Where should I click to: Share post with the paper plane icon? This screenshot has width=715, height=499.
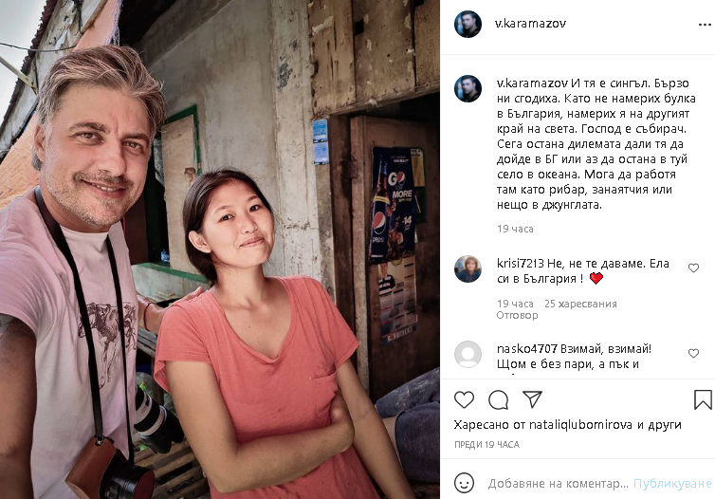coord(532,399)
